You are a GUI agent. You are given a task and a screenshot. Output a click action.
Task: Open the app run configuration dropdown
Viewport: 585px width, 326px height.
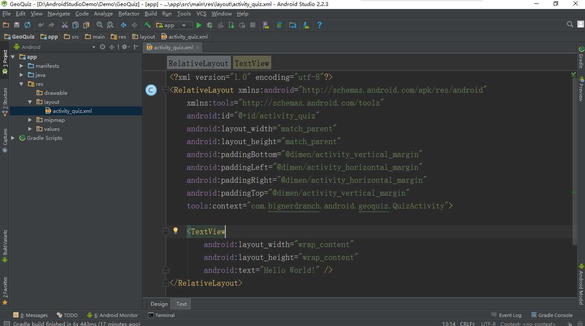[173, 25]
